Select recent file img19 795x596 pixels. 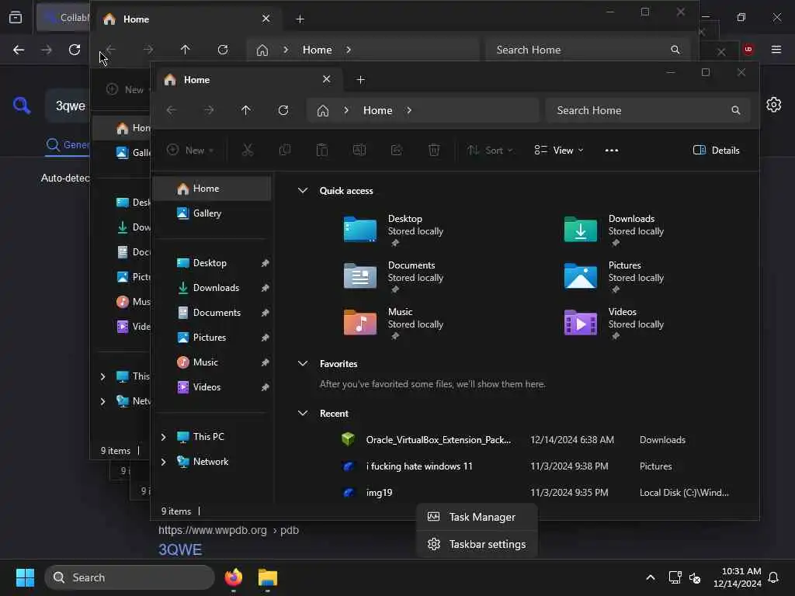tap(379, 493)
